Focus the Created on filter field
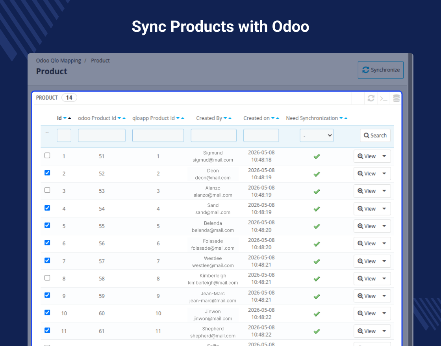Screen dimensions: 441x346 click(261, 135)
